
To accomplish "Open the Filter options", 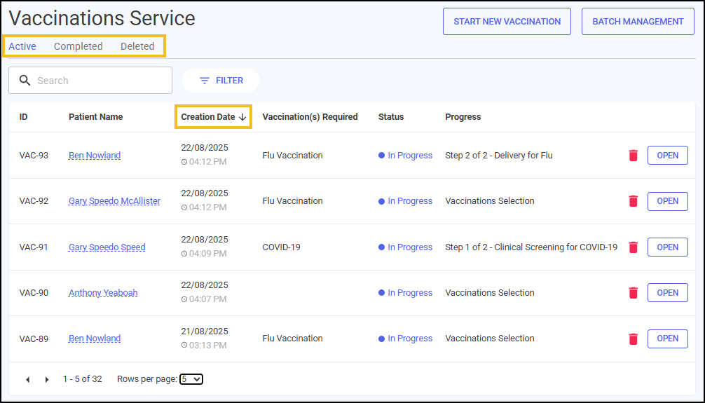I will tap(221, 81).
